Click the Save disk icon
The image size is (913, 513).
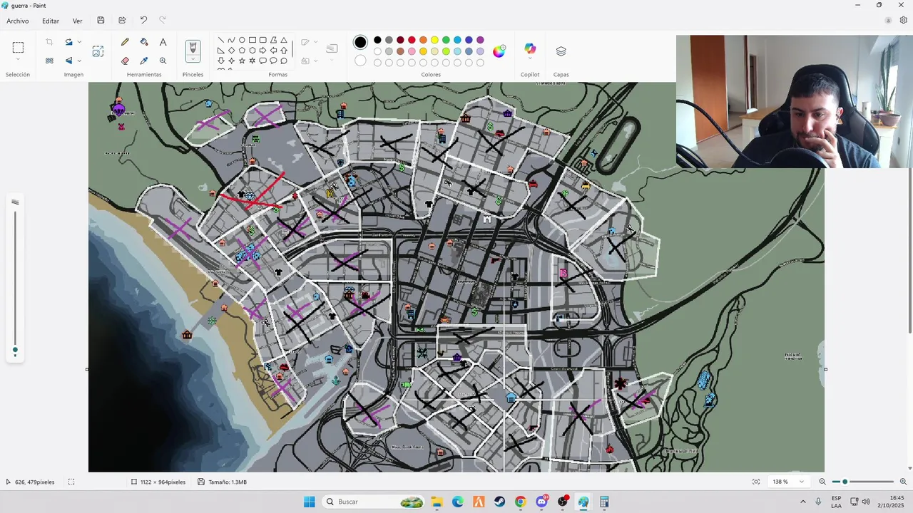tap(101, 21)
